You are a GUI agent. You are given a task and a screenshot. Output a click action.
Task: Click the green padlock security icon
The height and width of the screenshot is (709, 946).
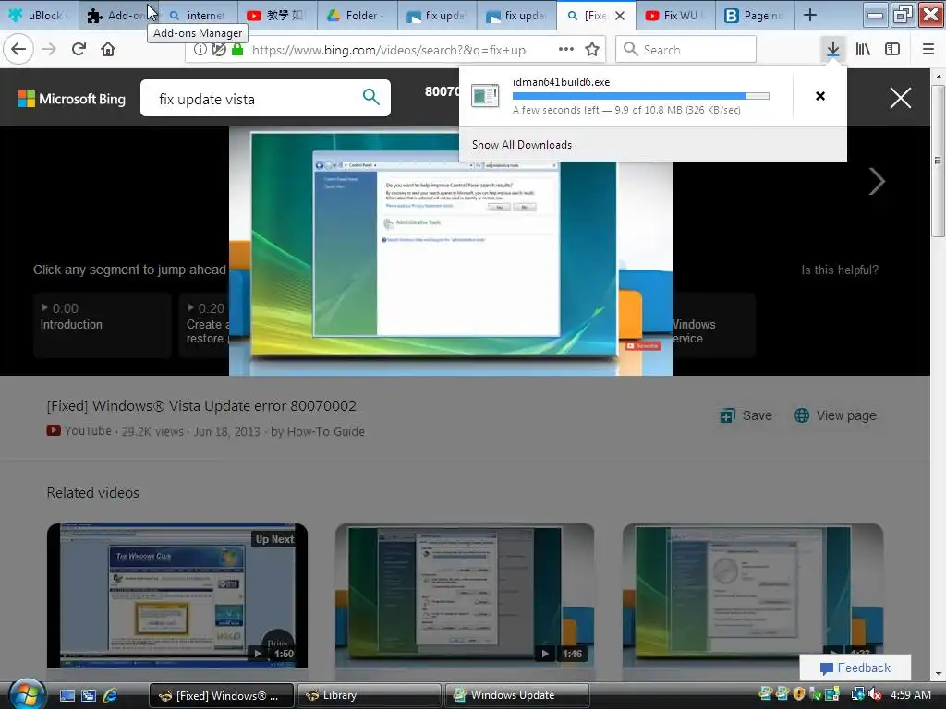237,50
